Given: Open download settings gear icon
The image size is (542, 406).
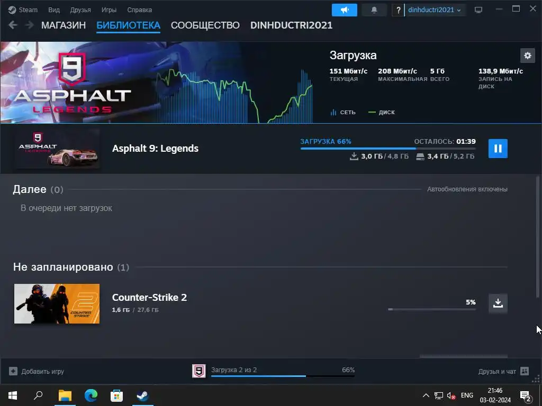Looking at the screenshot, I should tap(528, 56).
